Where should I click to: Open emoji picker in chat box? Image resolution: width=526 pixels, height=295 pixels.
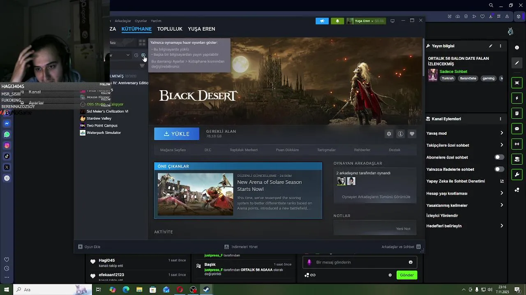411,262
